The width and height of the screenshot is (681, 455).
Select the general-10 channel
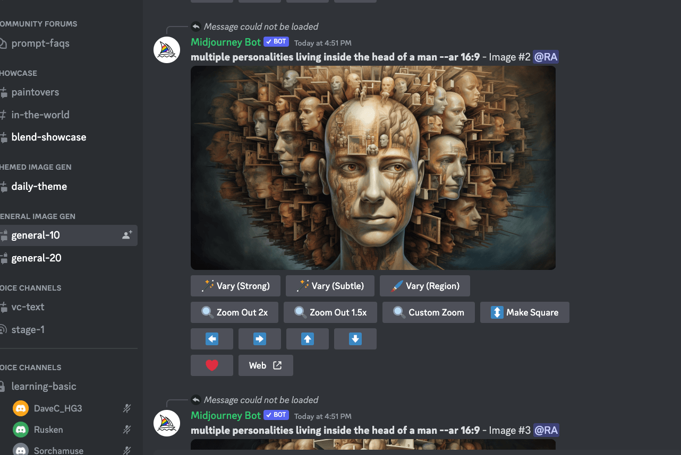tap(69, 235)
